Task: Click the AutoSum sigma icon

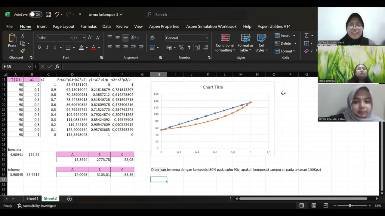Action: pos(306,35)
